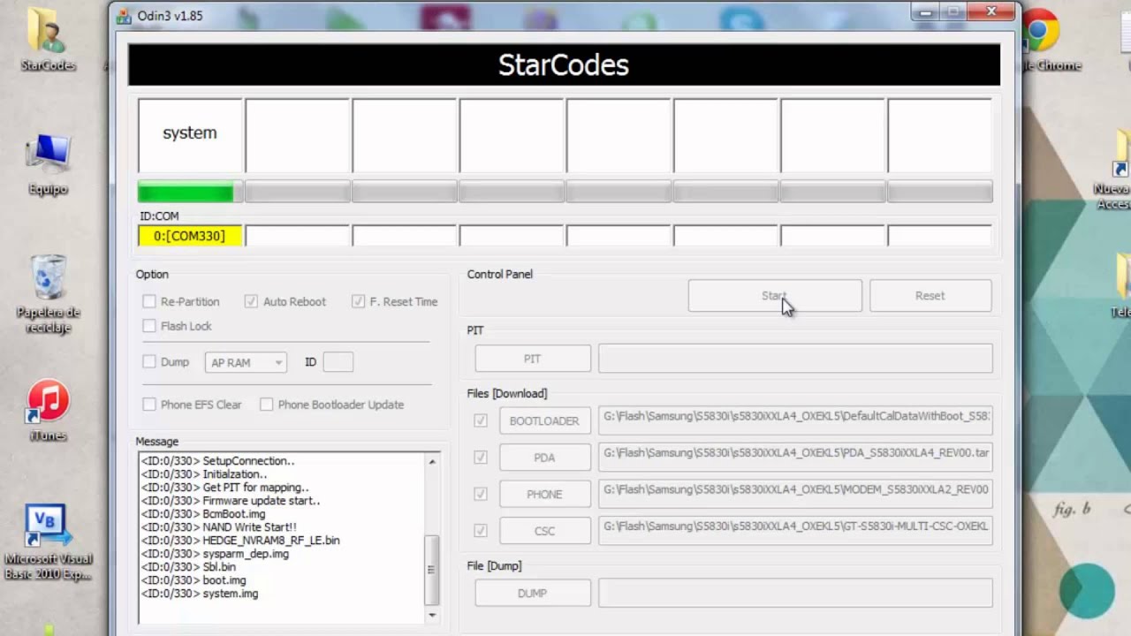The image size is (1131, 636).
Task: Click the system status box
Action: click(190, 135)
